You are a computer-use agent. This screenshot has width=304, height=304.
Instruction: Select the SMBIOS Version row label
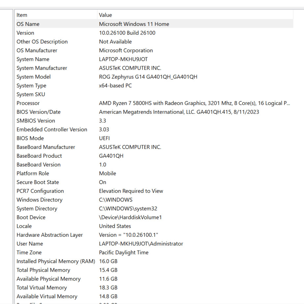pyautogui.click(x=36, y=121)
